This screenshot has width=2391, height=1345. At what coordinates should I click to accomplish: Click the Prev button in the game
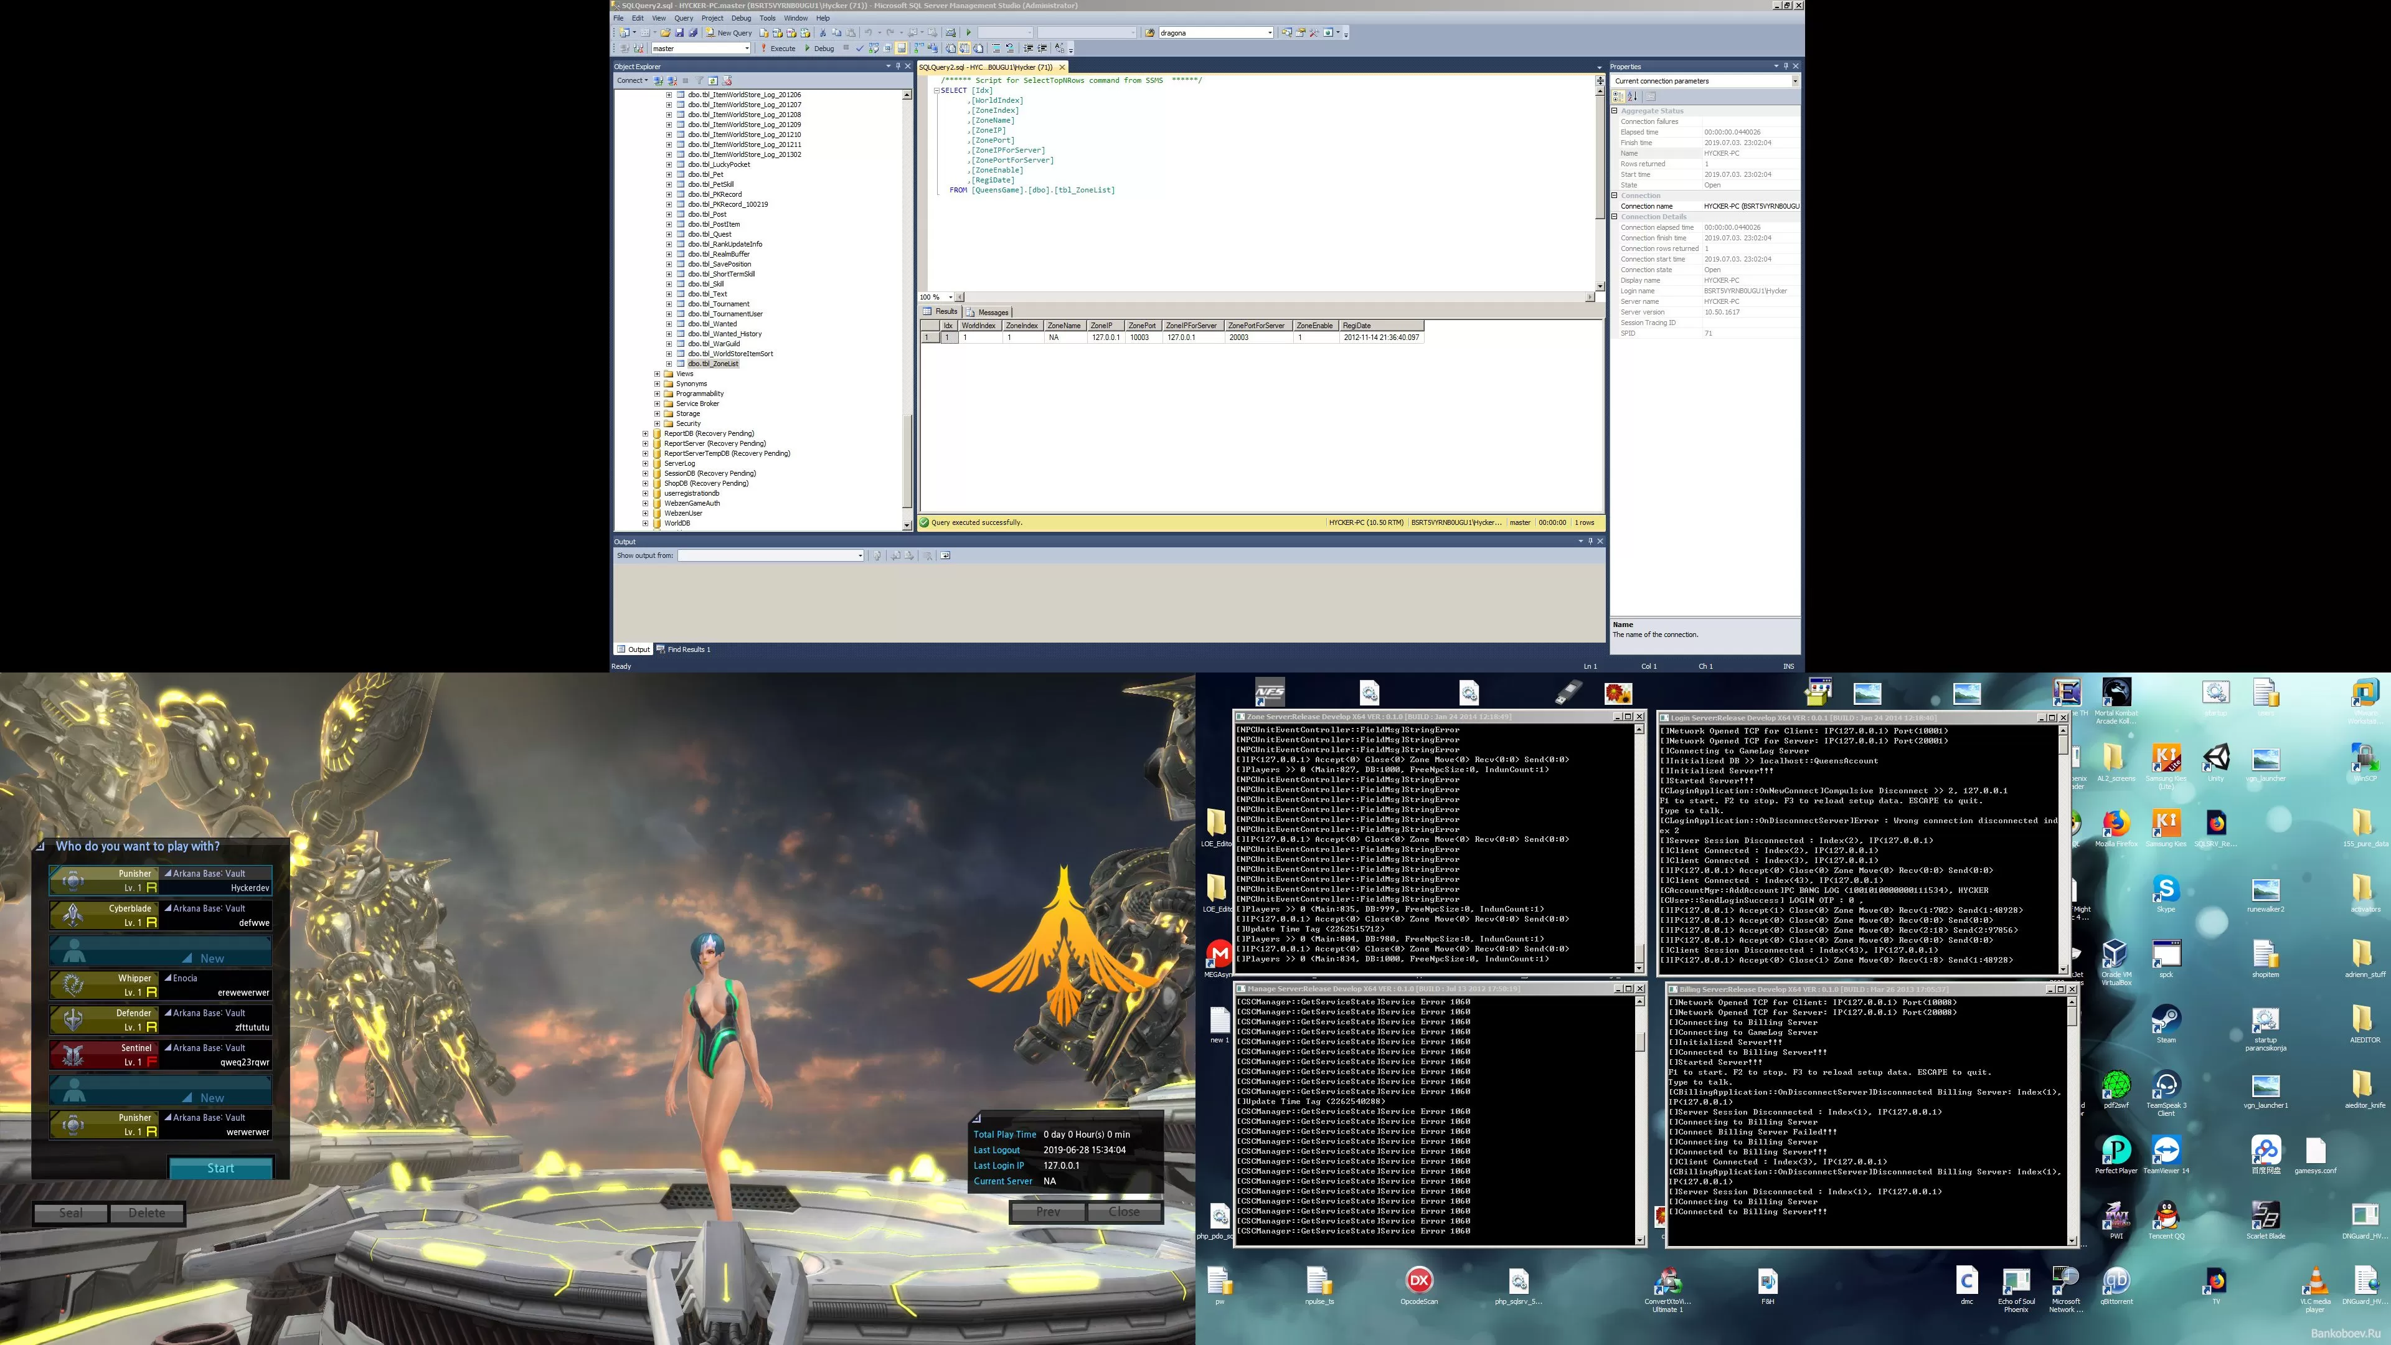[x=1048, y=1212]
